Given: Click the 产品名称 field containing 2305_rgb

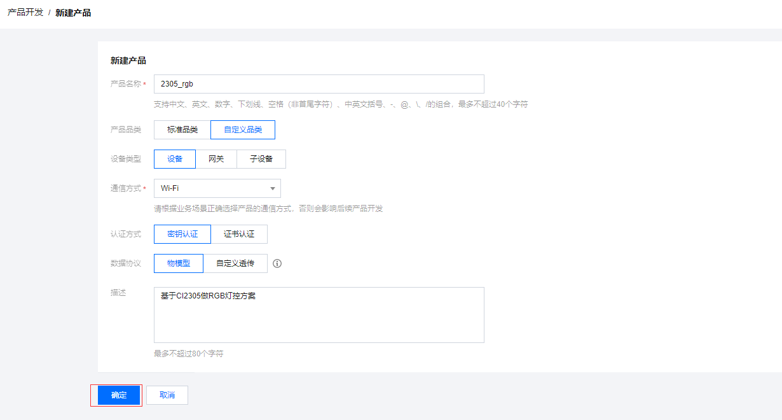Looking at the screenshot, I should click(319, 84).
